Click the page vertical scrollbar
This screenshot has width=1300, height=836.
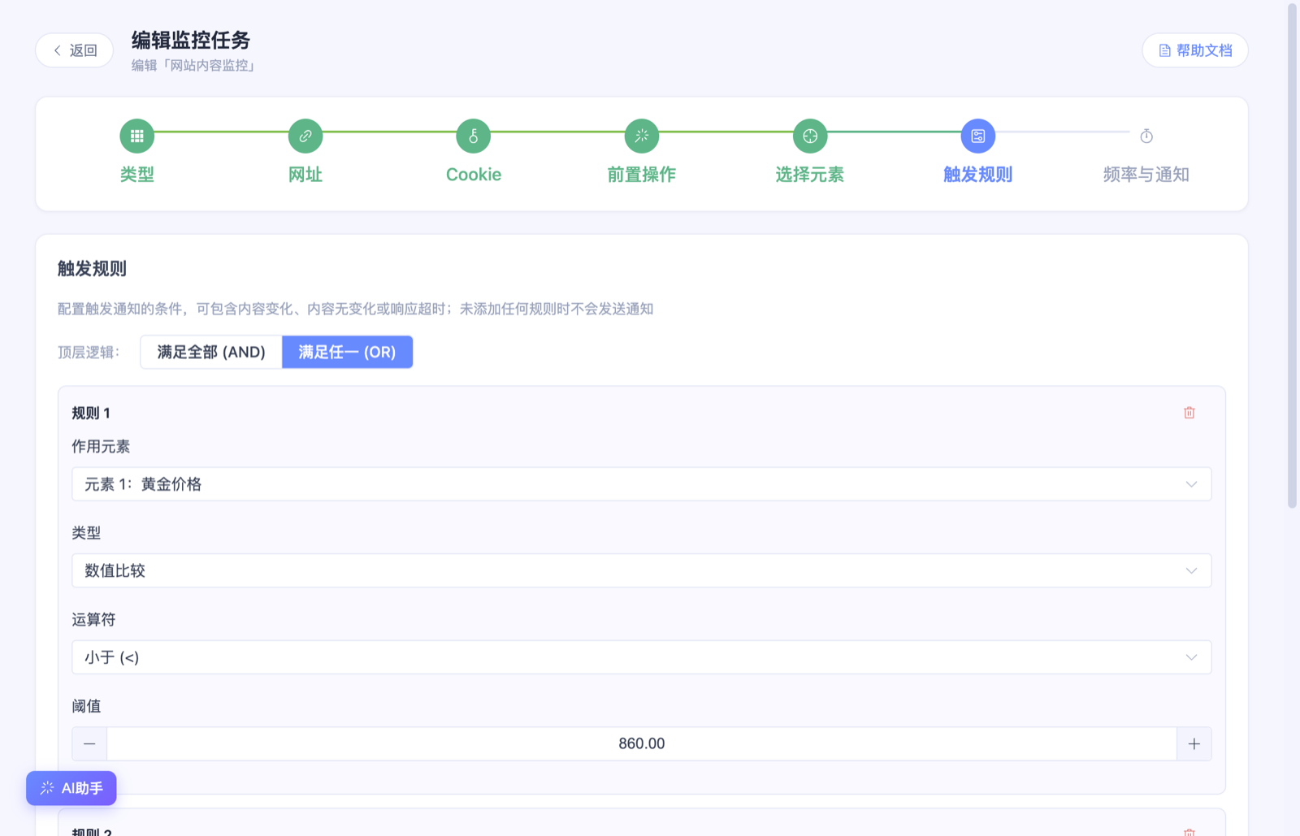[1292, 256]
